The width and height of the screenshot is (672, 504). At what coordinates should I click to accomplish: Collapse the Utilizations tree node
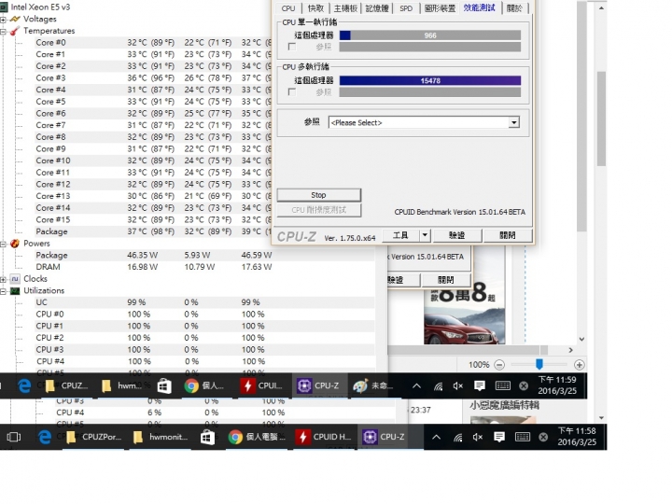[x=3, y=291]
